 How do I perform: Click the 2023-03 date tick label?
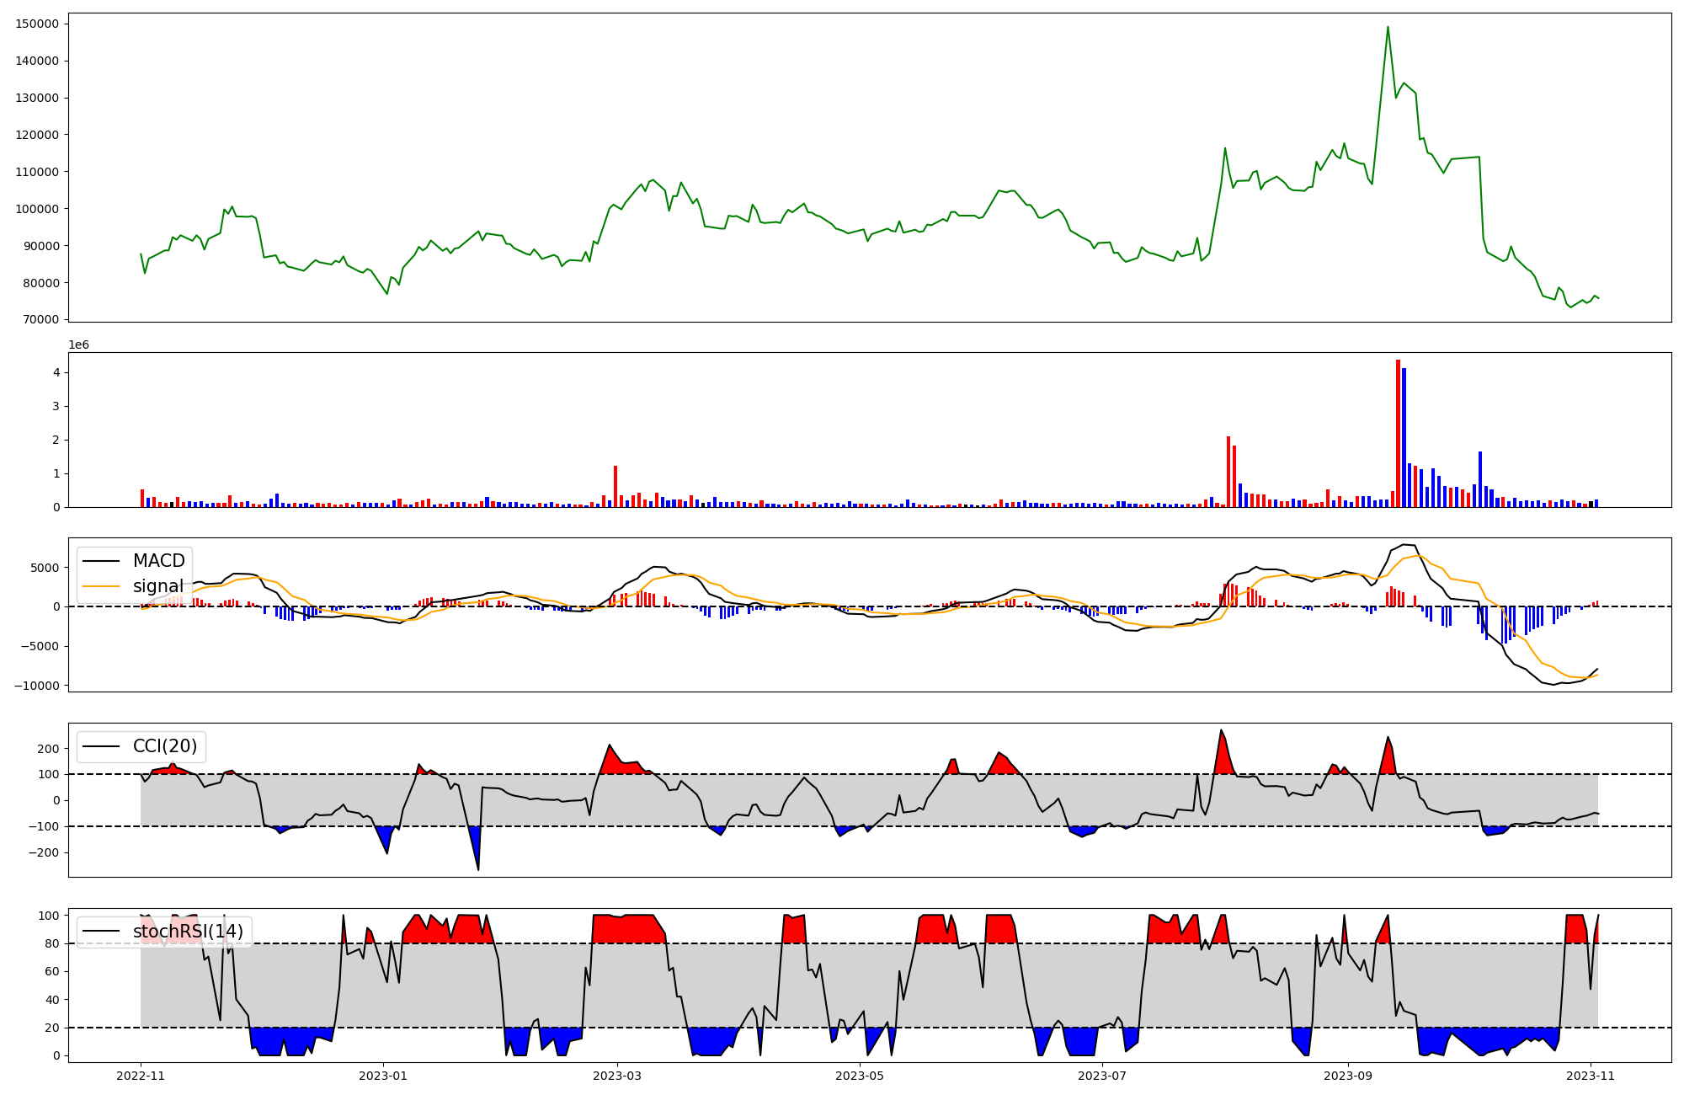coord(617,1075)
